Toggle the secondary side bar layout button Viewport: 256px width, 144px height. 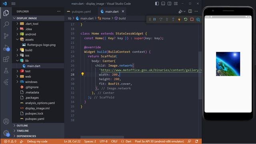point(169,4)
